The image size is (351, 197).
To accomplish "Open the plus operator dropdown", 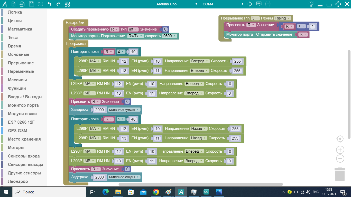I will coord(301,26).
